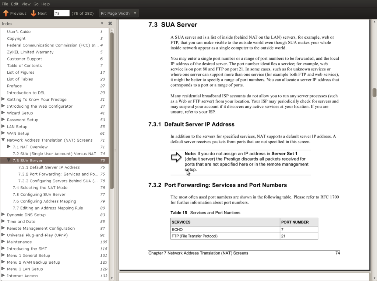This screenshot has width=377, height=281.
Task: Select List of Figures entry
Action: 21,72
